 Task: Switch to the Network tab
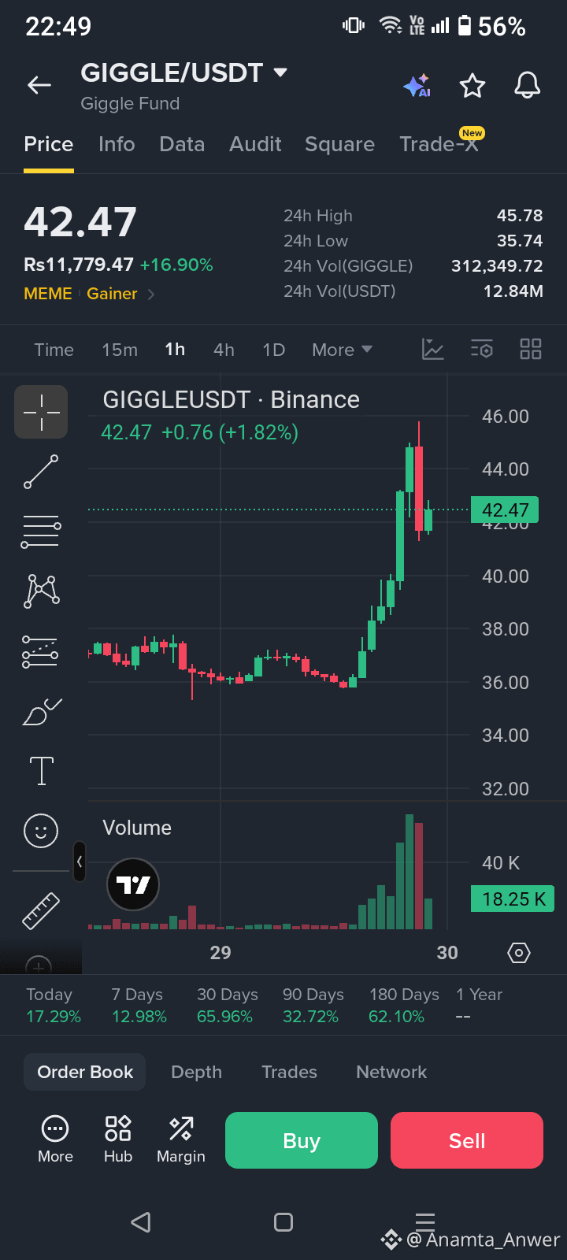(391, 1072)
